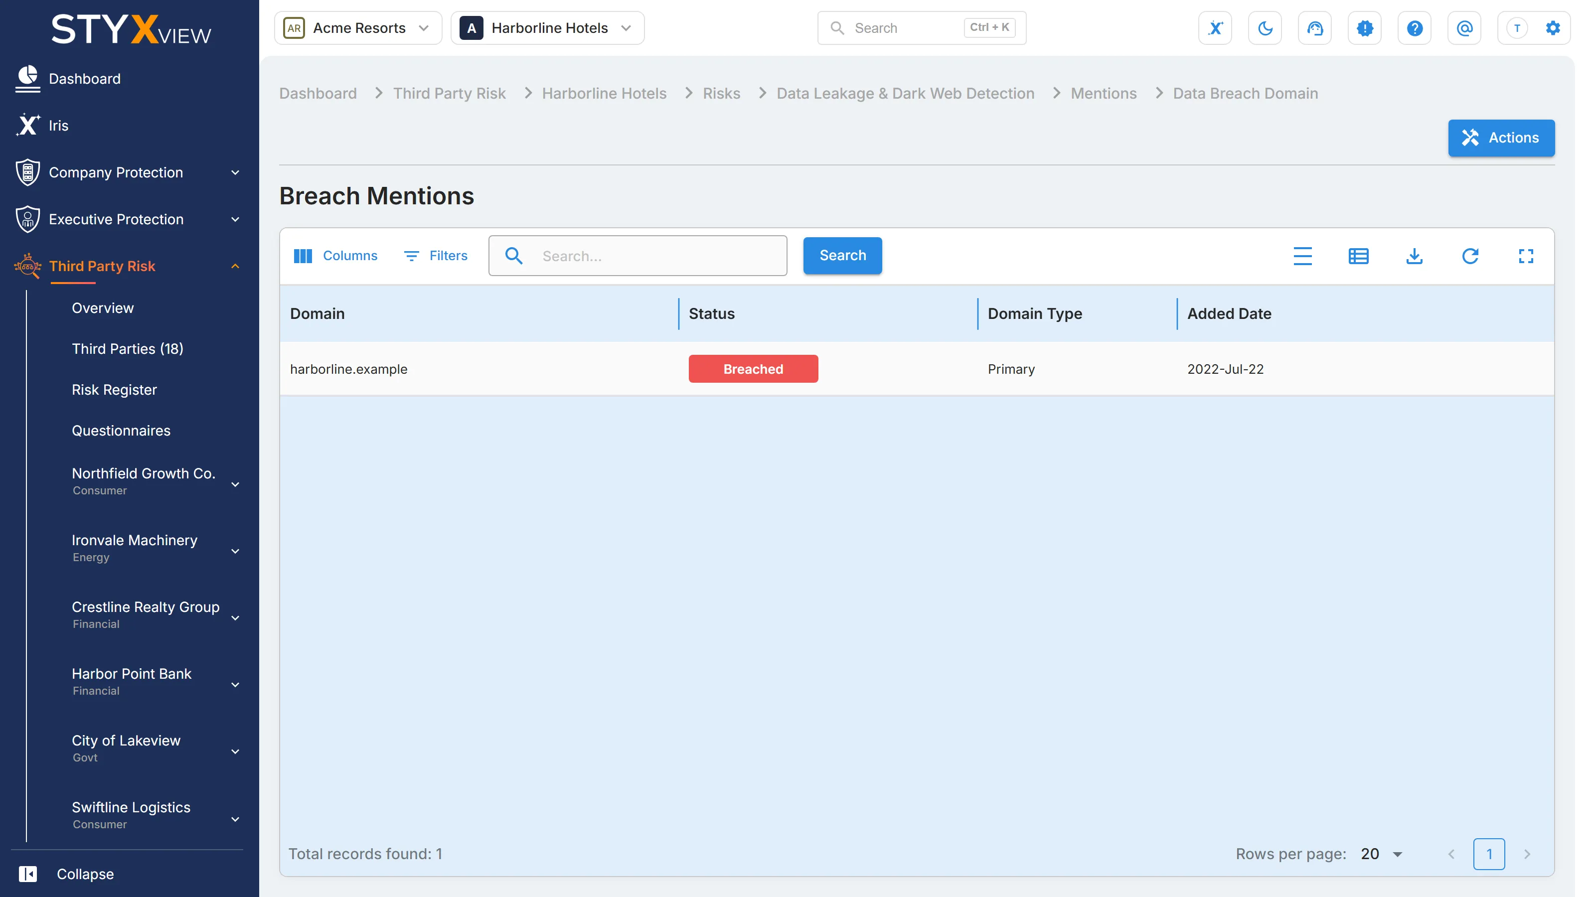The height and width of the screenshot is (897, 1595).
Task: Open Third Parties (18) sidebar item
Action: coord(127,348)
